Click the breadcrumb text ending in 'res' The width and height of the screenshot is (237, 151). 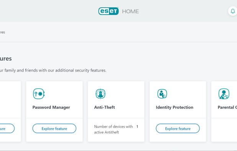click(2, 32)
